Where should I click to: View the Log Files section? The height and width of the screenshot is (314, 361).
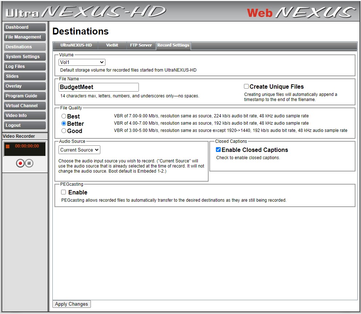click(24, 66)
